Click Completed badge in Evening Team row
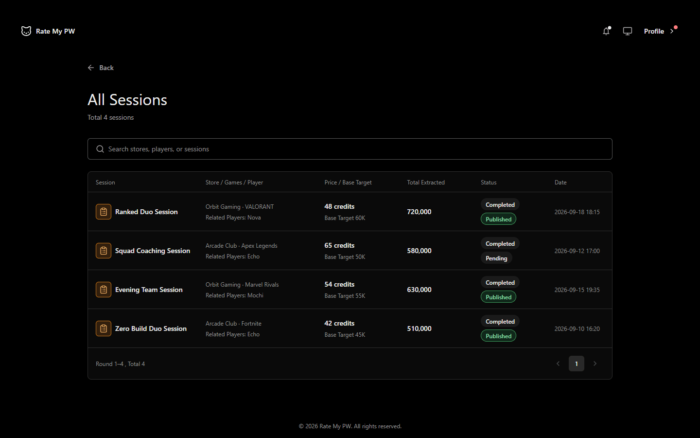Screen dimensions: 700x438 [x=500, y=282]
